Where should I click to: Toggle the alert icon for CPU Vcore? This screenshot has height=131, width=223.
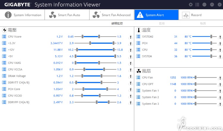(131, 37)
